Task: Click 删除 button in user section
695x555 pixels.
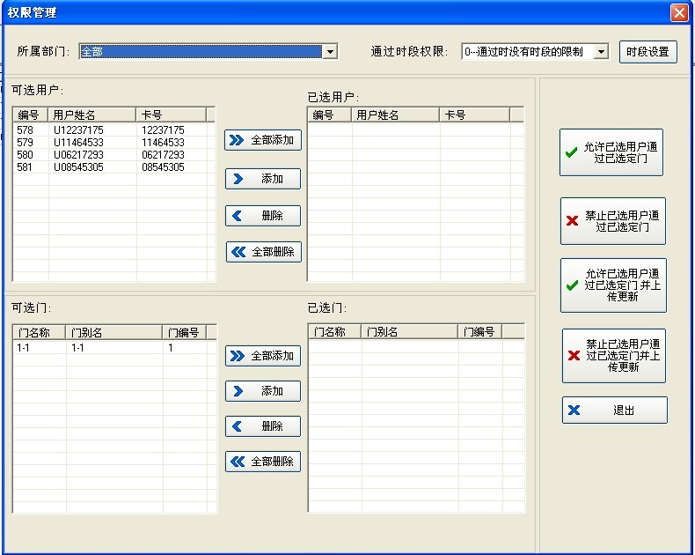Action: (263, 216)
